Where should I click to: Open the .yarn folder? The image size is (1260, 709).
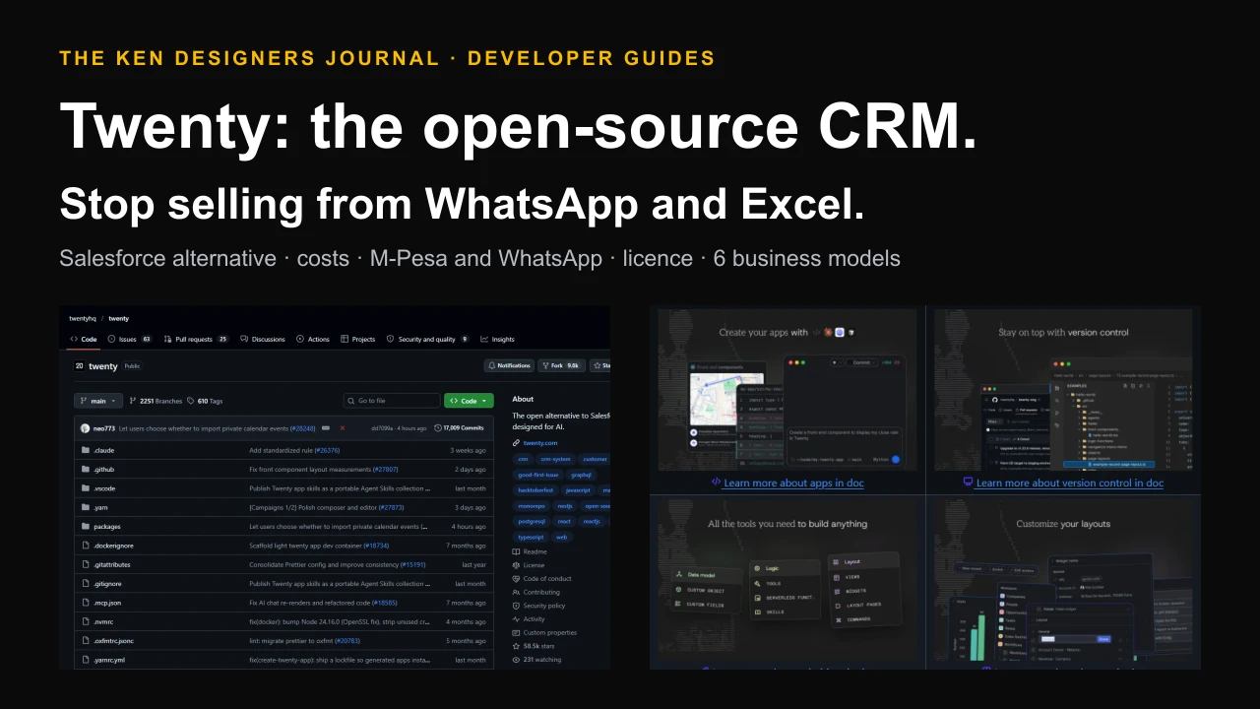click(x=100, y=507)
